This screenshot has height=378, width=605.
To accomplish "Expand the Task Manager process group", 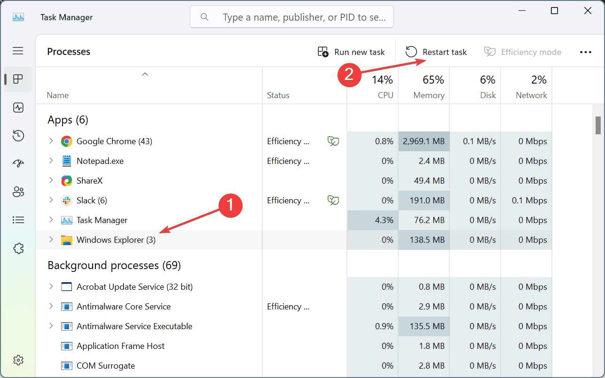I will pyautogui.click(x=51, y=220).
